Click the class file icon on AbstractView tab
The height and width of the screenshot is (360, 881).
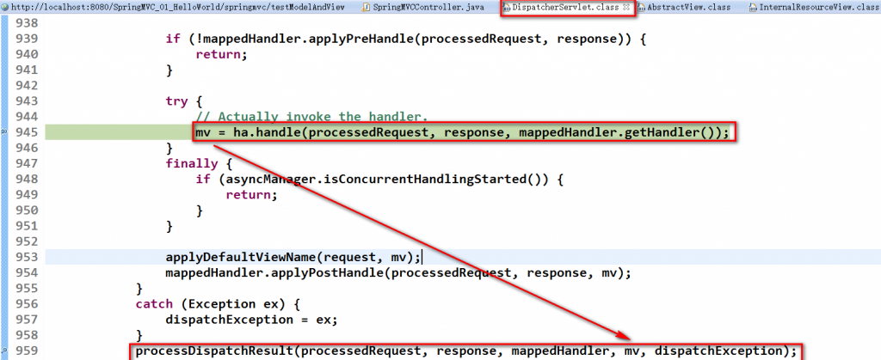641,8
